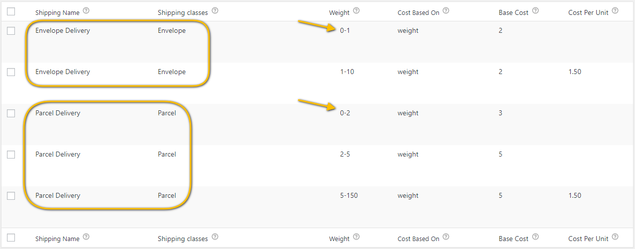Open the first Envelope Delivery shipping name
This screenshot has height=249, width=635.
[x=63, y=31]
